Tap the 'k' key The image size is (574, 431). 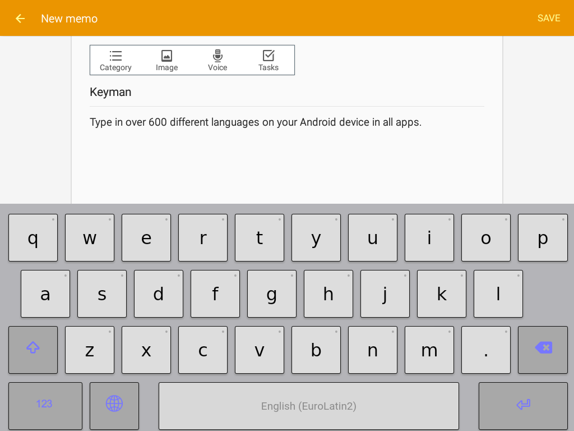click(x=442, y=294)
